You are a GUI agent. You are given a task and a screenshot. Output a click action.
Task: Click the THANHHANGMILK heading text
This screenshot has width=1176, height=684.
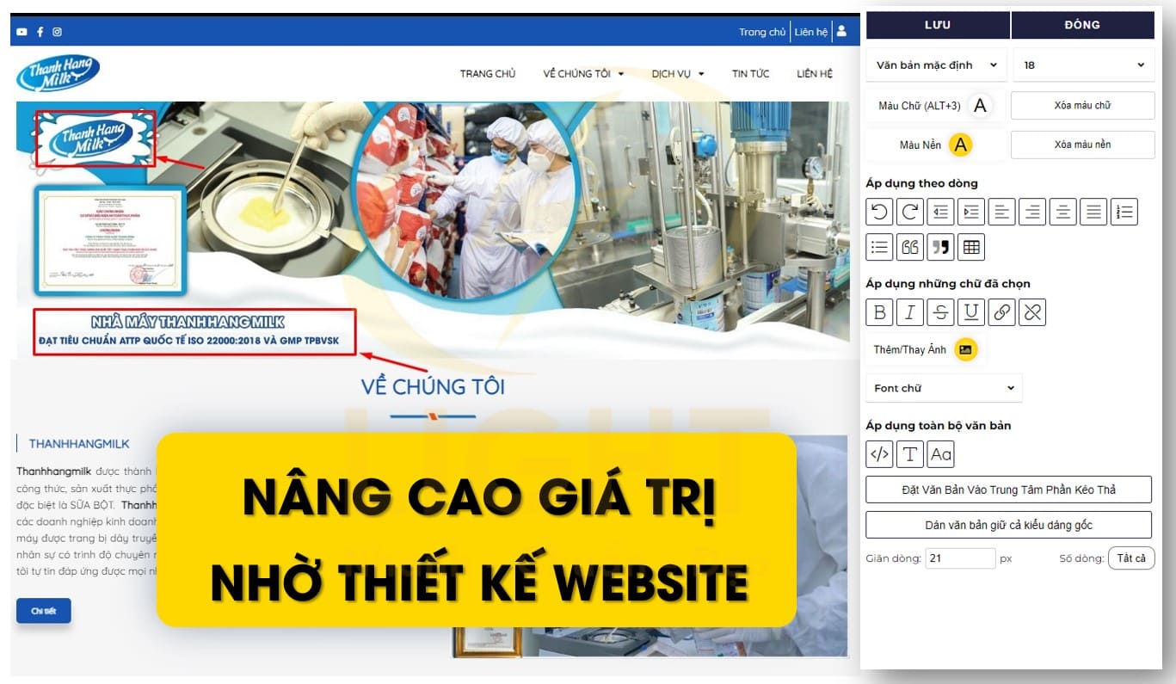79,444
